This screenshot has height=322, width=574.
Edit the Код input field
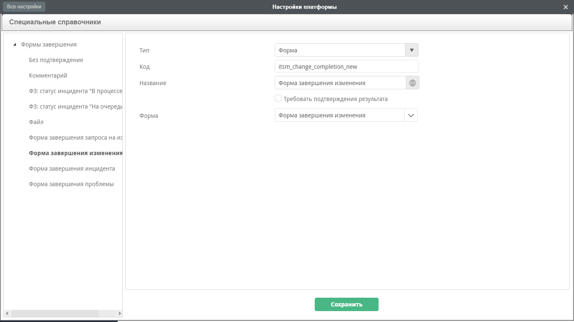347,66
